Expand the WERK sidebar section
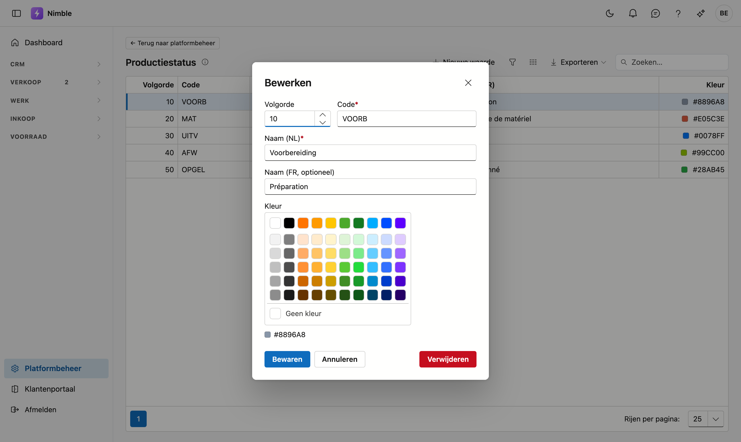 tap(56, 101)
